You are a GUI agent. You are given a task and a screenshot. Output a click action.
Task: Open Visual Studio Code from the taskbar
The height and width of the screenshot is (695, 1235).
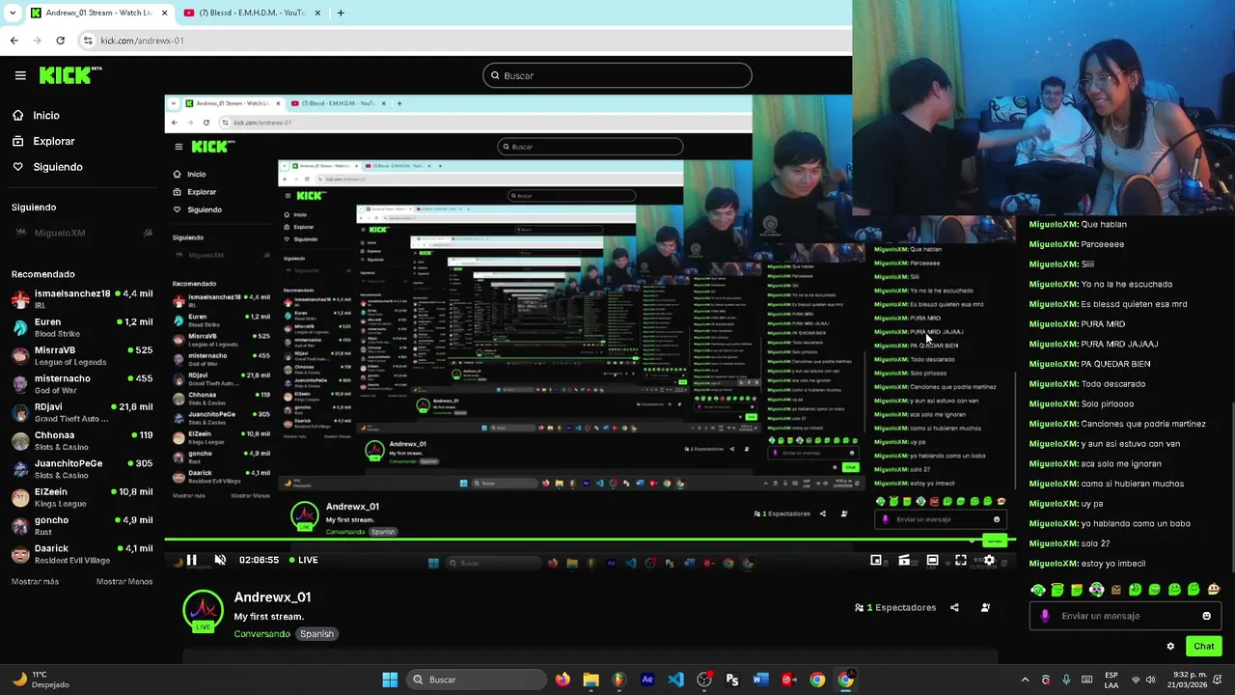(675, 680)
